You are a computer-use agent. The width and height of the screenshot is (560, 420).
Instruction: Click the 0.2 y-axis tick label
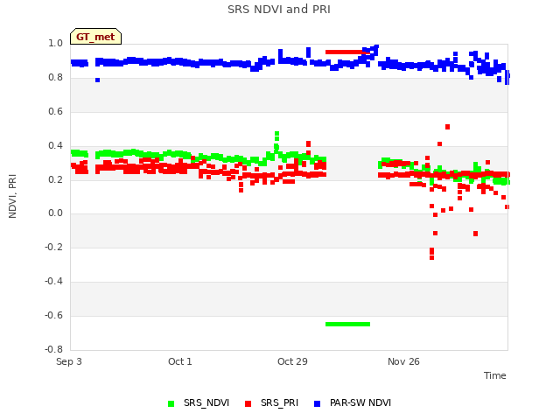click(55, 179)
